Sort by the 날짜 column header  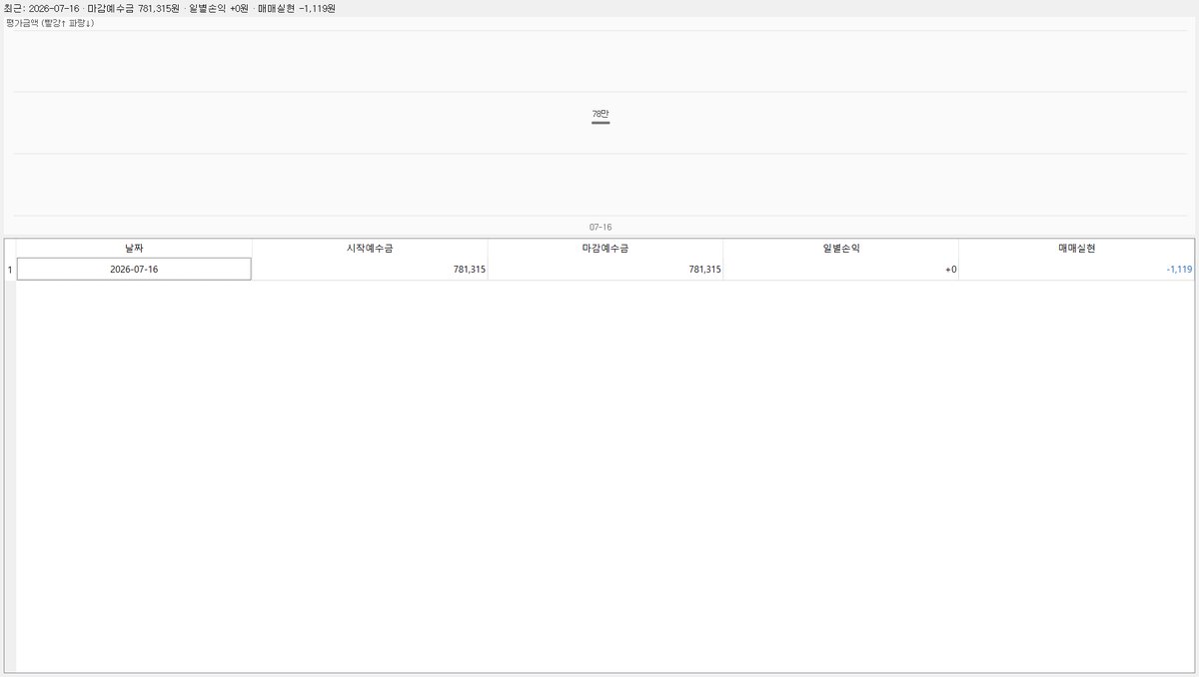coord(134,248)
